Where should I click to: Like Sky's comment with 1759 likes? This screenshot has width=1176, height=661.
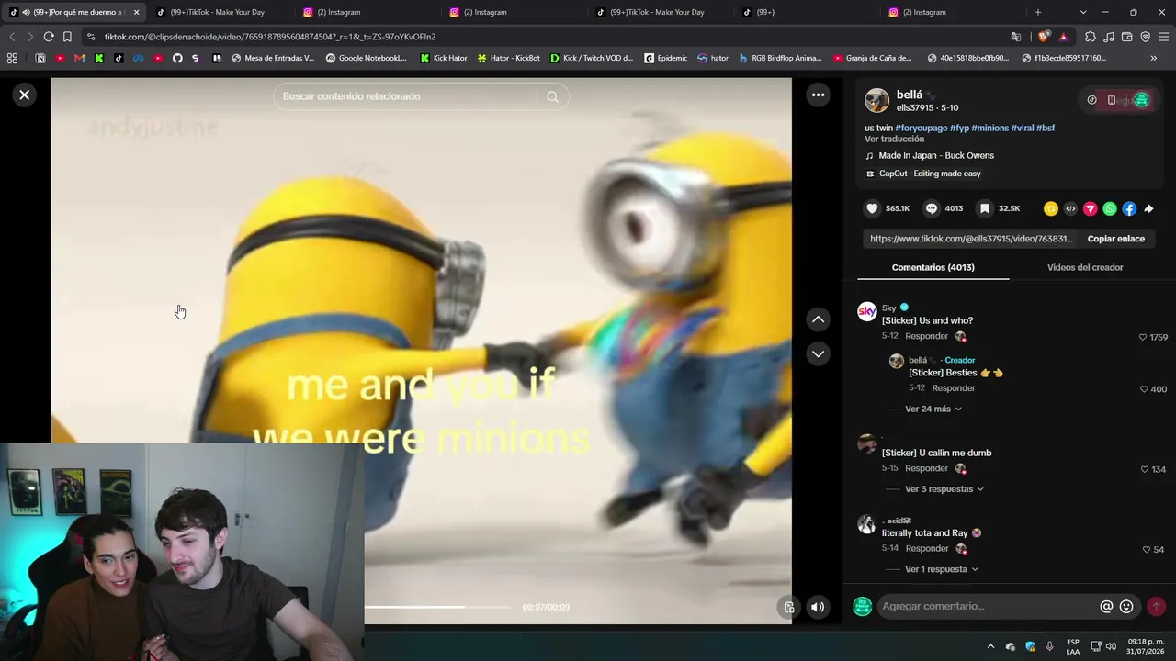(x=1143, y=337)
